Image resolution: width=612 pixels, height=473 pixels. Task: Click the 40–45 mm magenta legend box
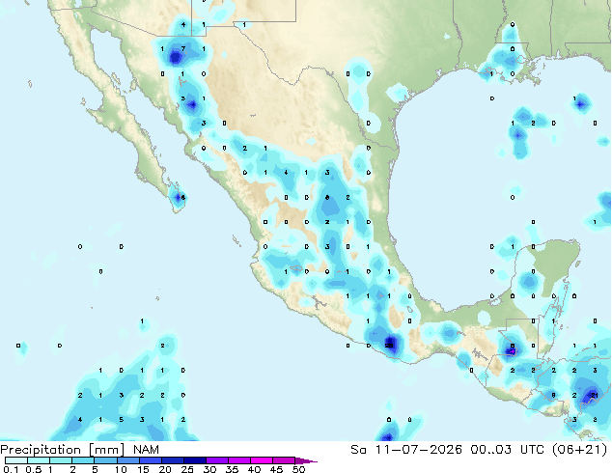point(262,460)
